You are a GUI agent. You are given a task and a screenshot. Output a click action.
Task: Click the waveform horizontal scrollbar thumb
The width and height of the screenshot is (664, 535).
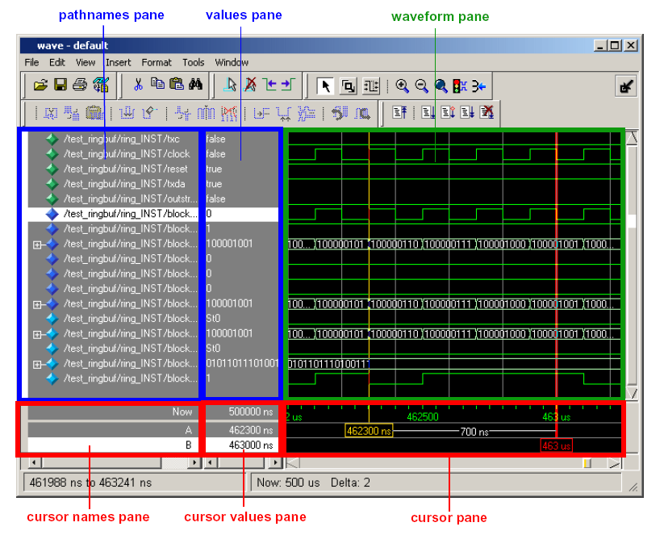tap(587, 463)
